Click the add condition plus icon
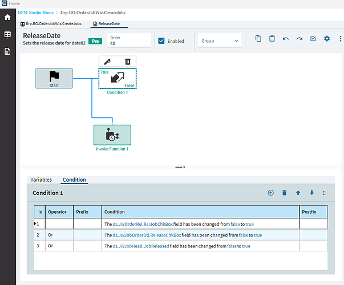Screen dimensions: 344x285 pos(271,193)
